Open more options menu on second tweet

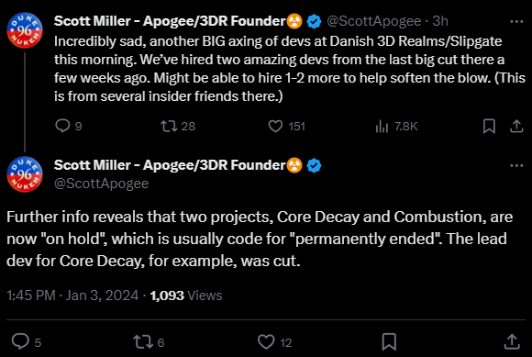[516, 165]
